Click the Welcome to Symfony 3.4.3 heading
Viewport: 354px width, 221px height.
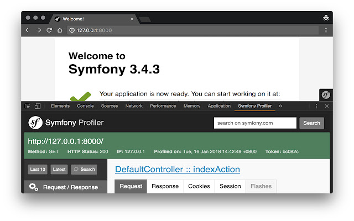coord(114,64)
